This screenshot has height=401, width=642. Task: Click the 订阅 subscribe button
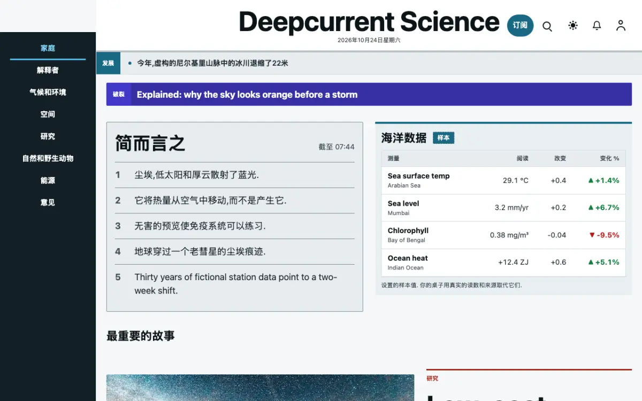coord(520,26)
